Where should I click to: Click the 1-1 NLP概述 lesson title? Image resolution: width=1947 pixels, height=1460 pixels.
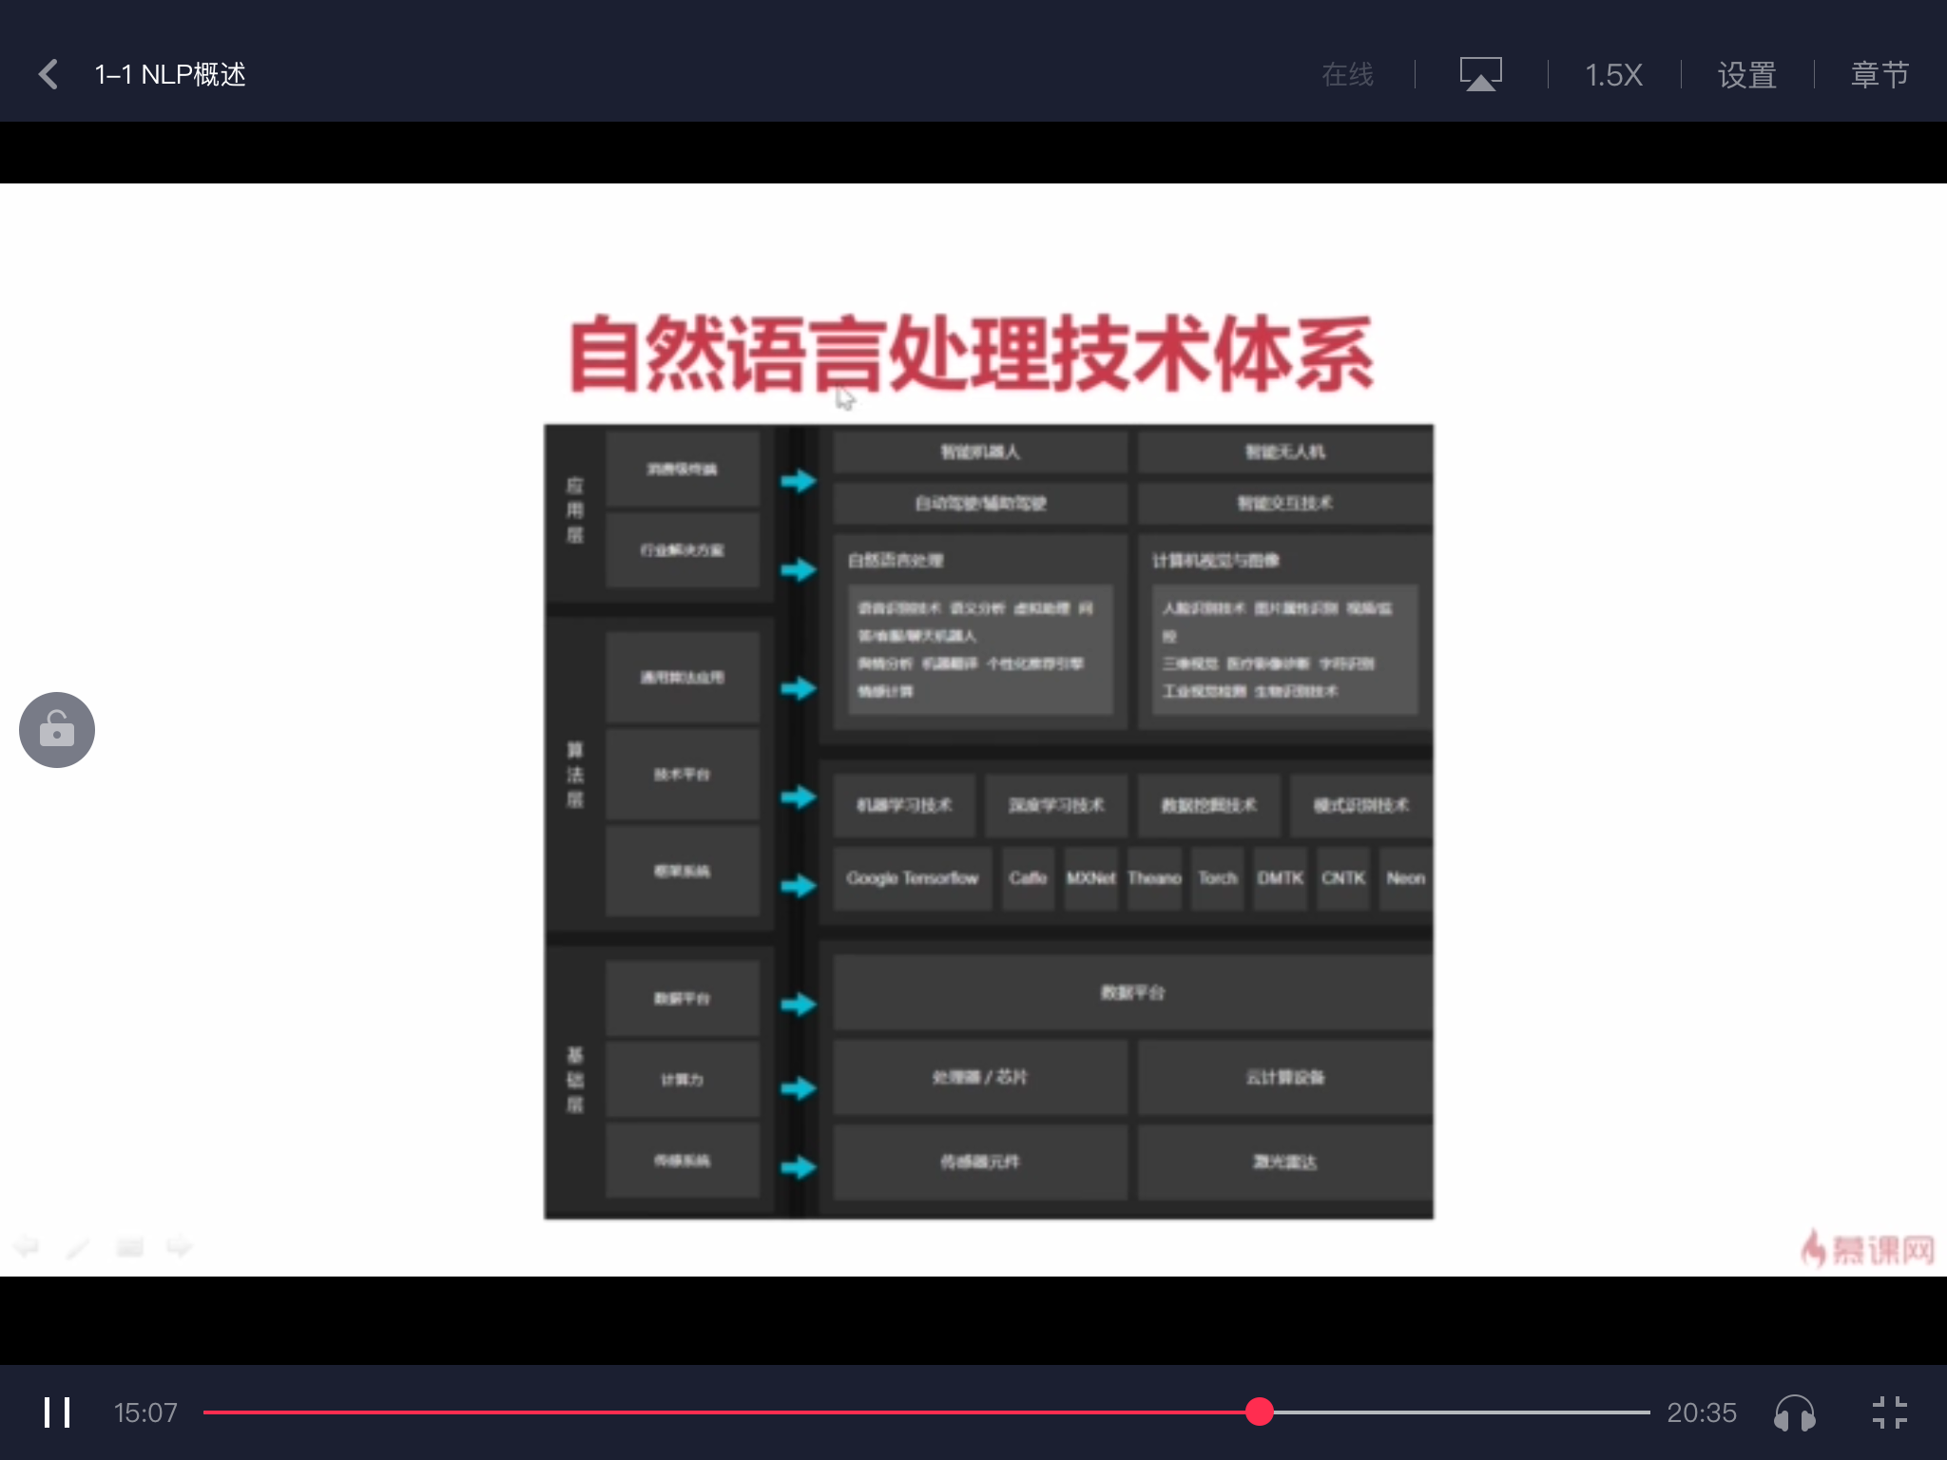(x=171, y=74)
